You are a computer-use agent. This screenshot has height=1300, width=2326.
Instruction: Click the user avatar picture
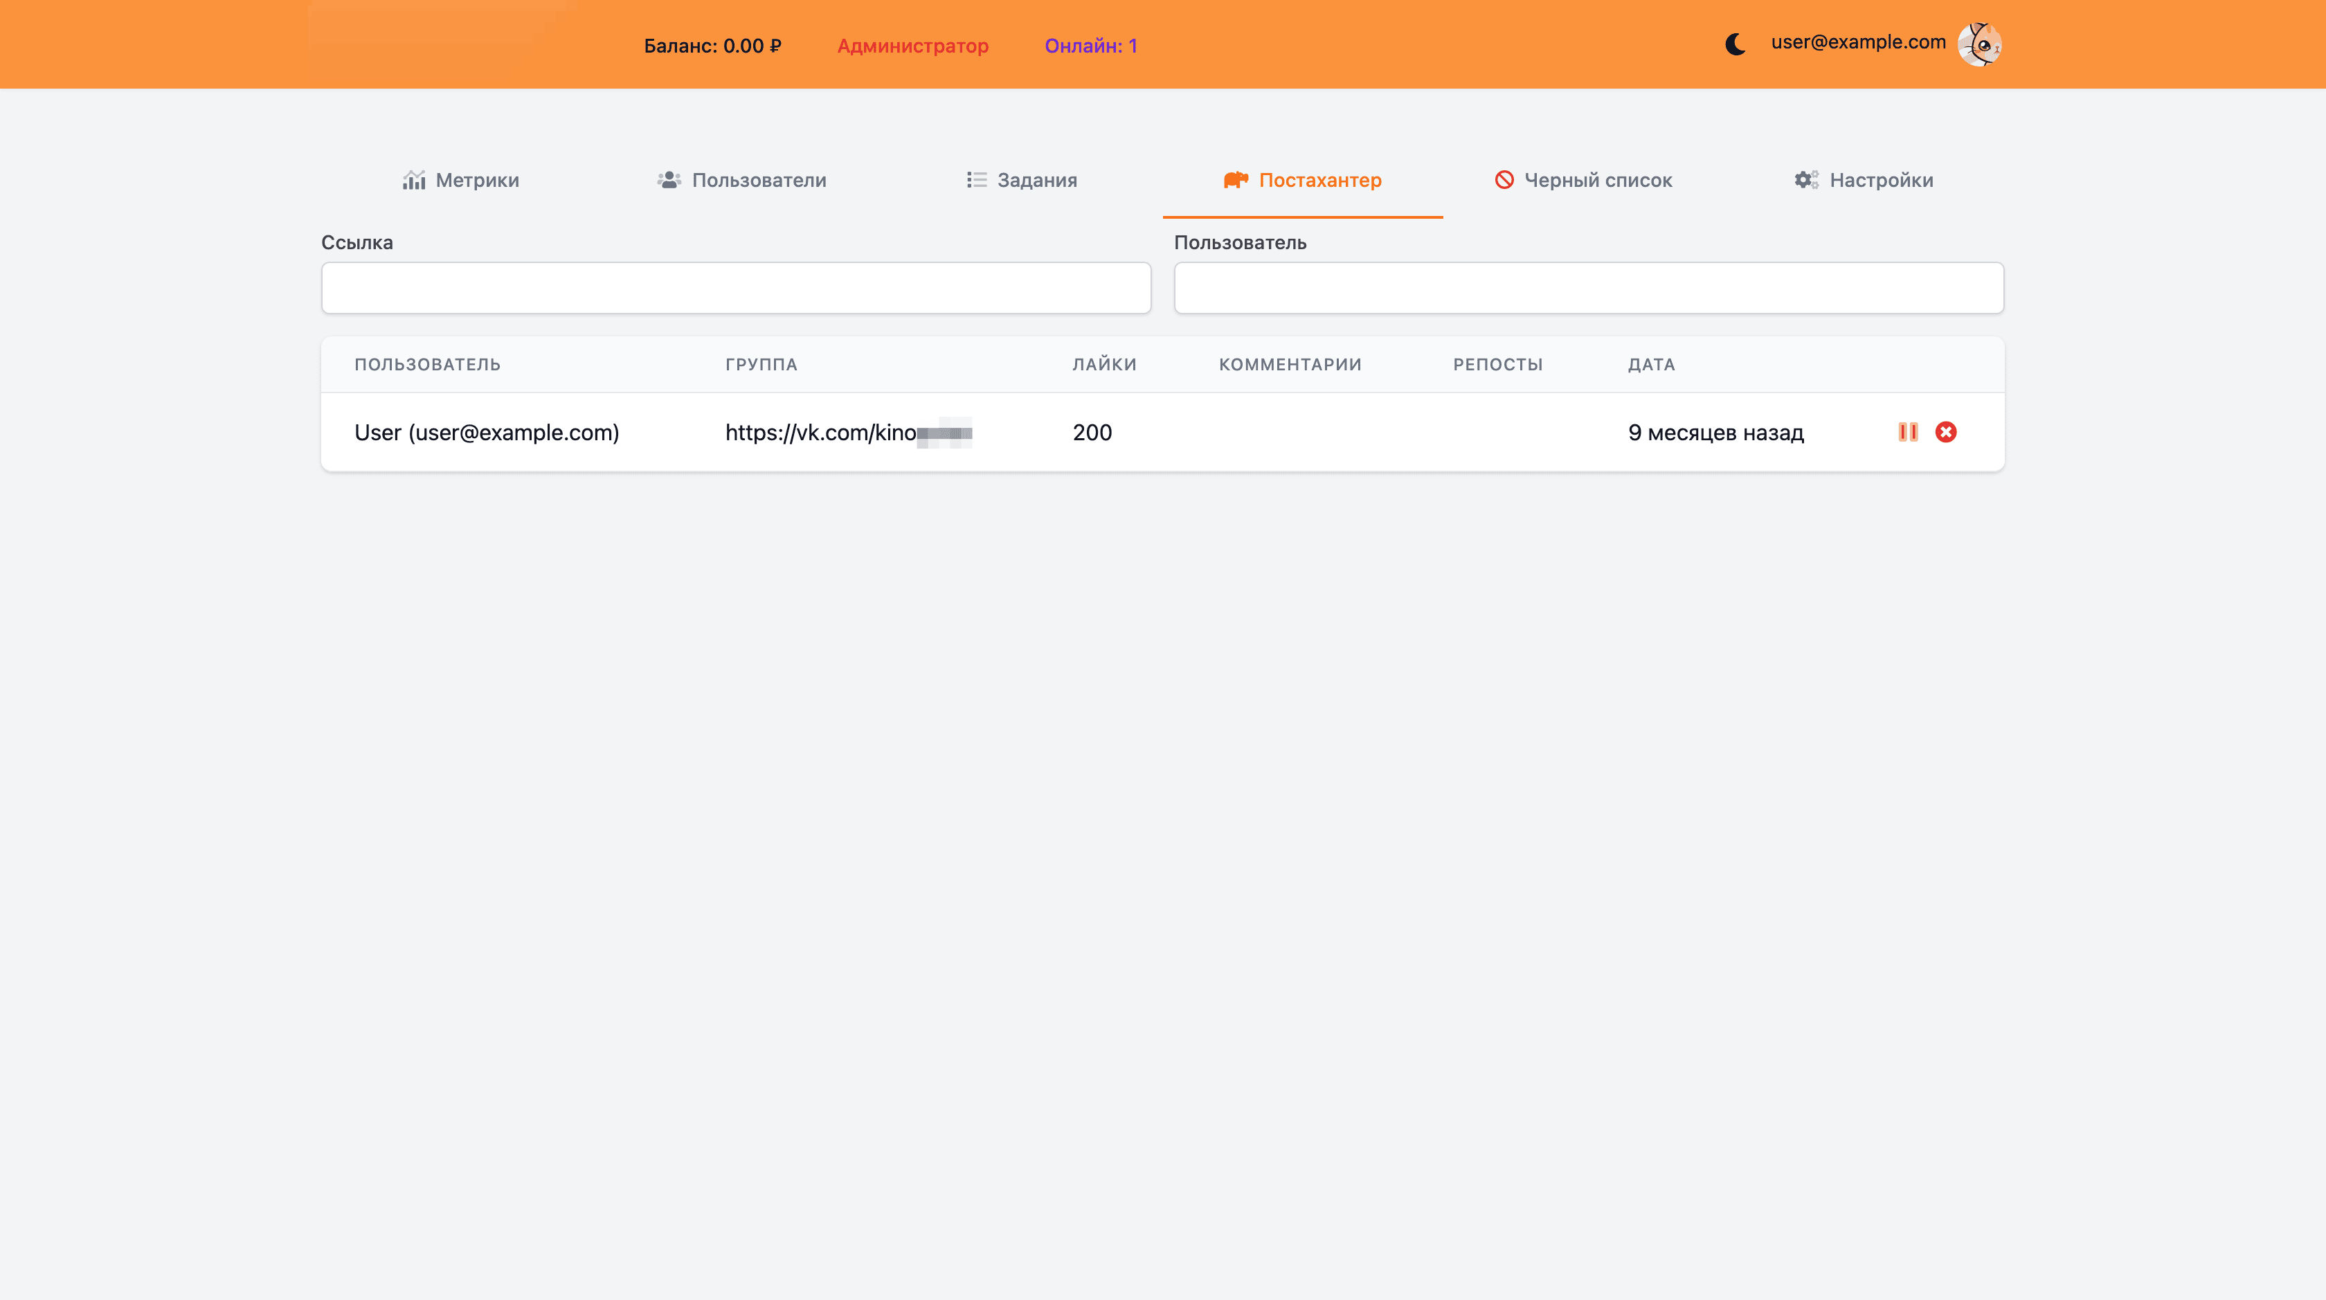pos(1979,44)
